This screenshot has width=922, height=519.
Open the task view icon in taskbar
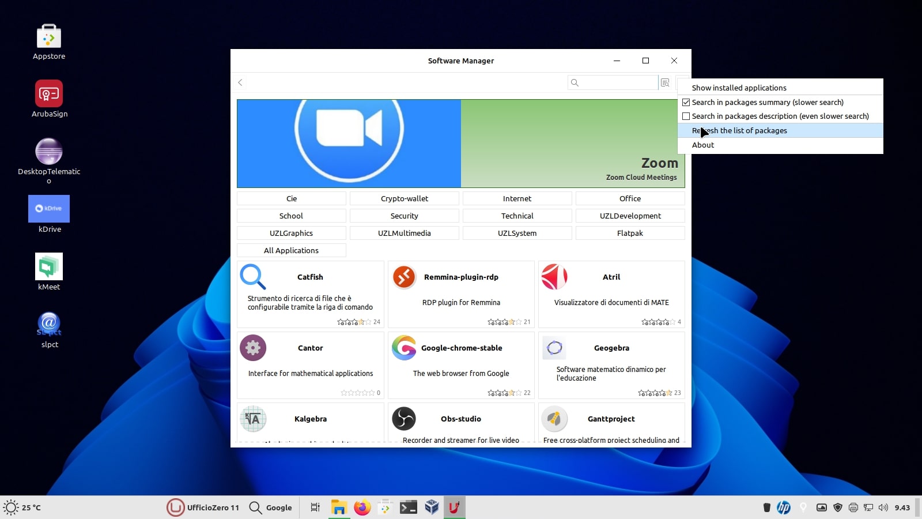click(x=315, y=507)
